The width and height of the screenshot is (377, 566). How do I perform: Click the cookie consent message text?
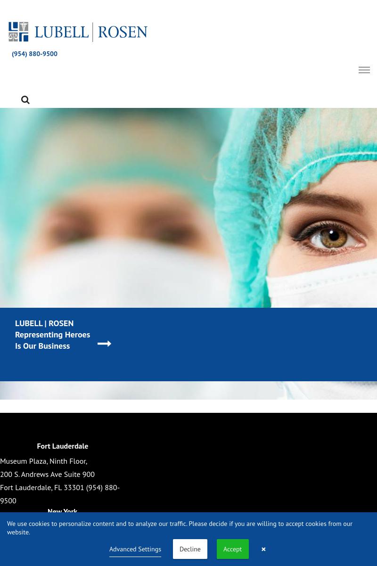(179, 527)
